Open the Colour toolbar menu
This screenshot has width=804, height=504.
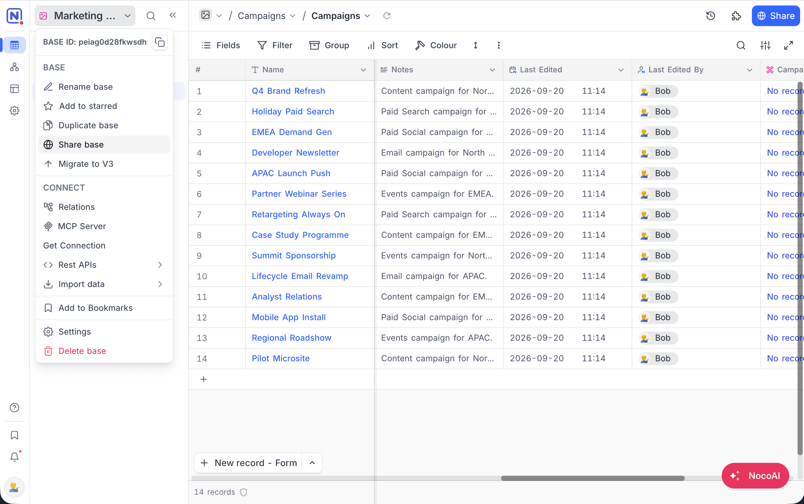click(x=436, y=45)
